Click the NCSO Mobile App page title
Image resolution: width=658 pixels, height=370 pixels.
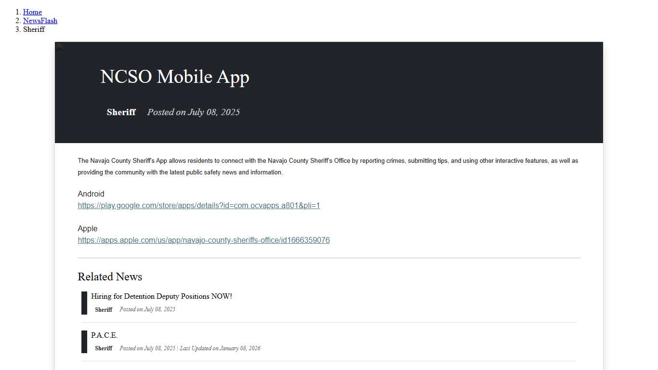coord(174,77)
